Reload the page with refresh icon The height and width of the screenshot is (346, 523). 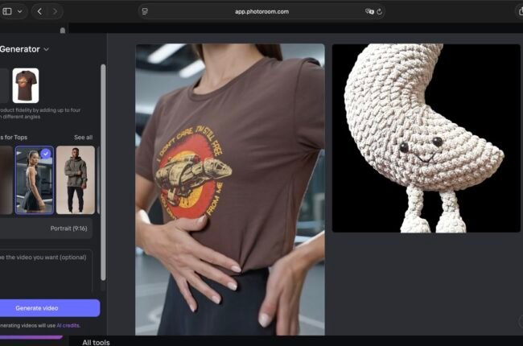pos(380,12)
